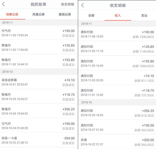
Task: Open 通知付款 entry dated 2018-10-27 01:05
Action: 117,127
